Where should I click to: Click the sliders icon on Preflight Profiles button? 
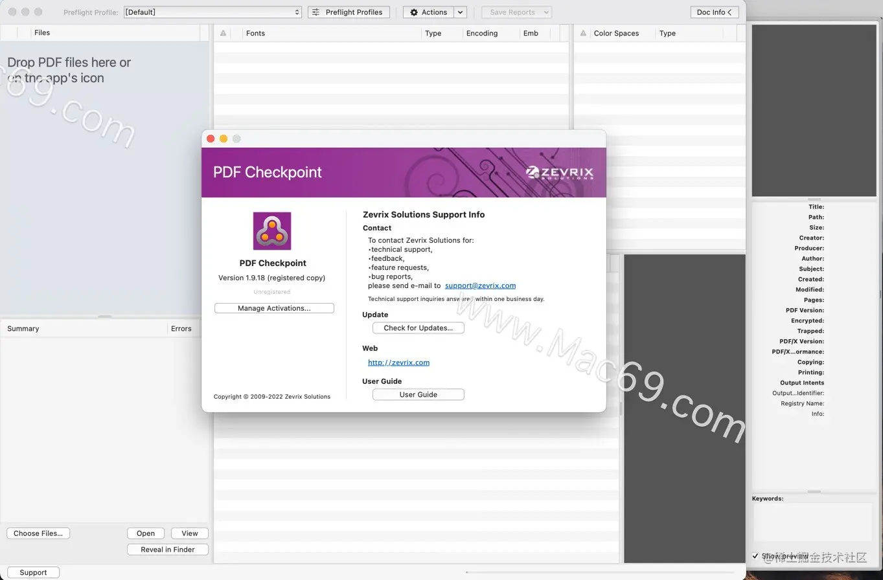316,12
